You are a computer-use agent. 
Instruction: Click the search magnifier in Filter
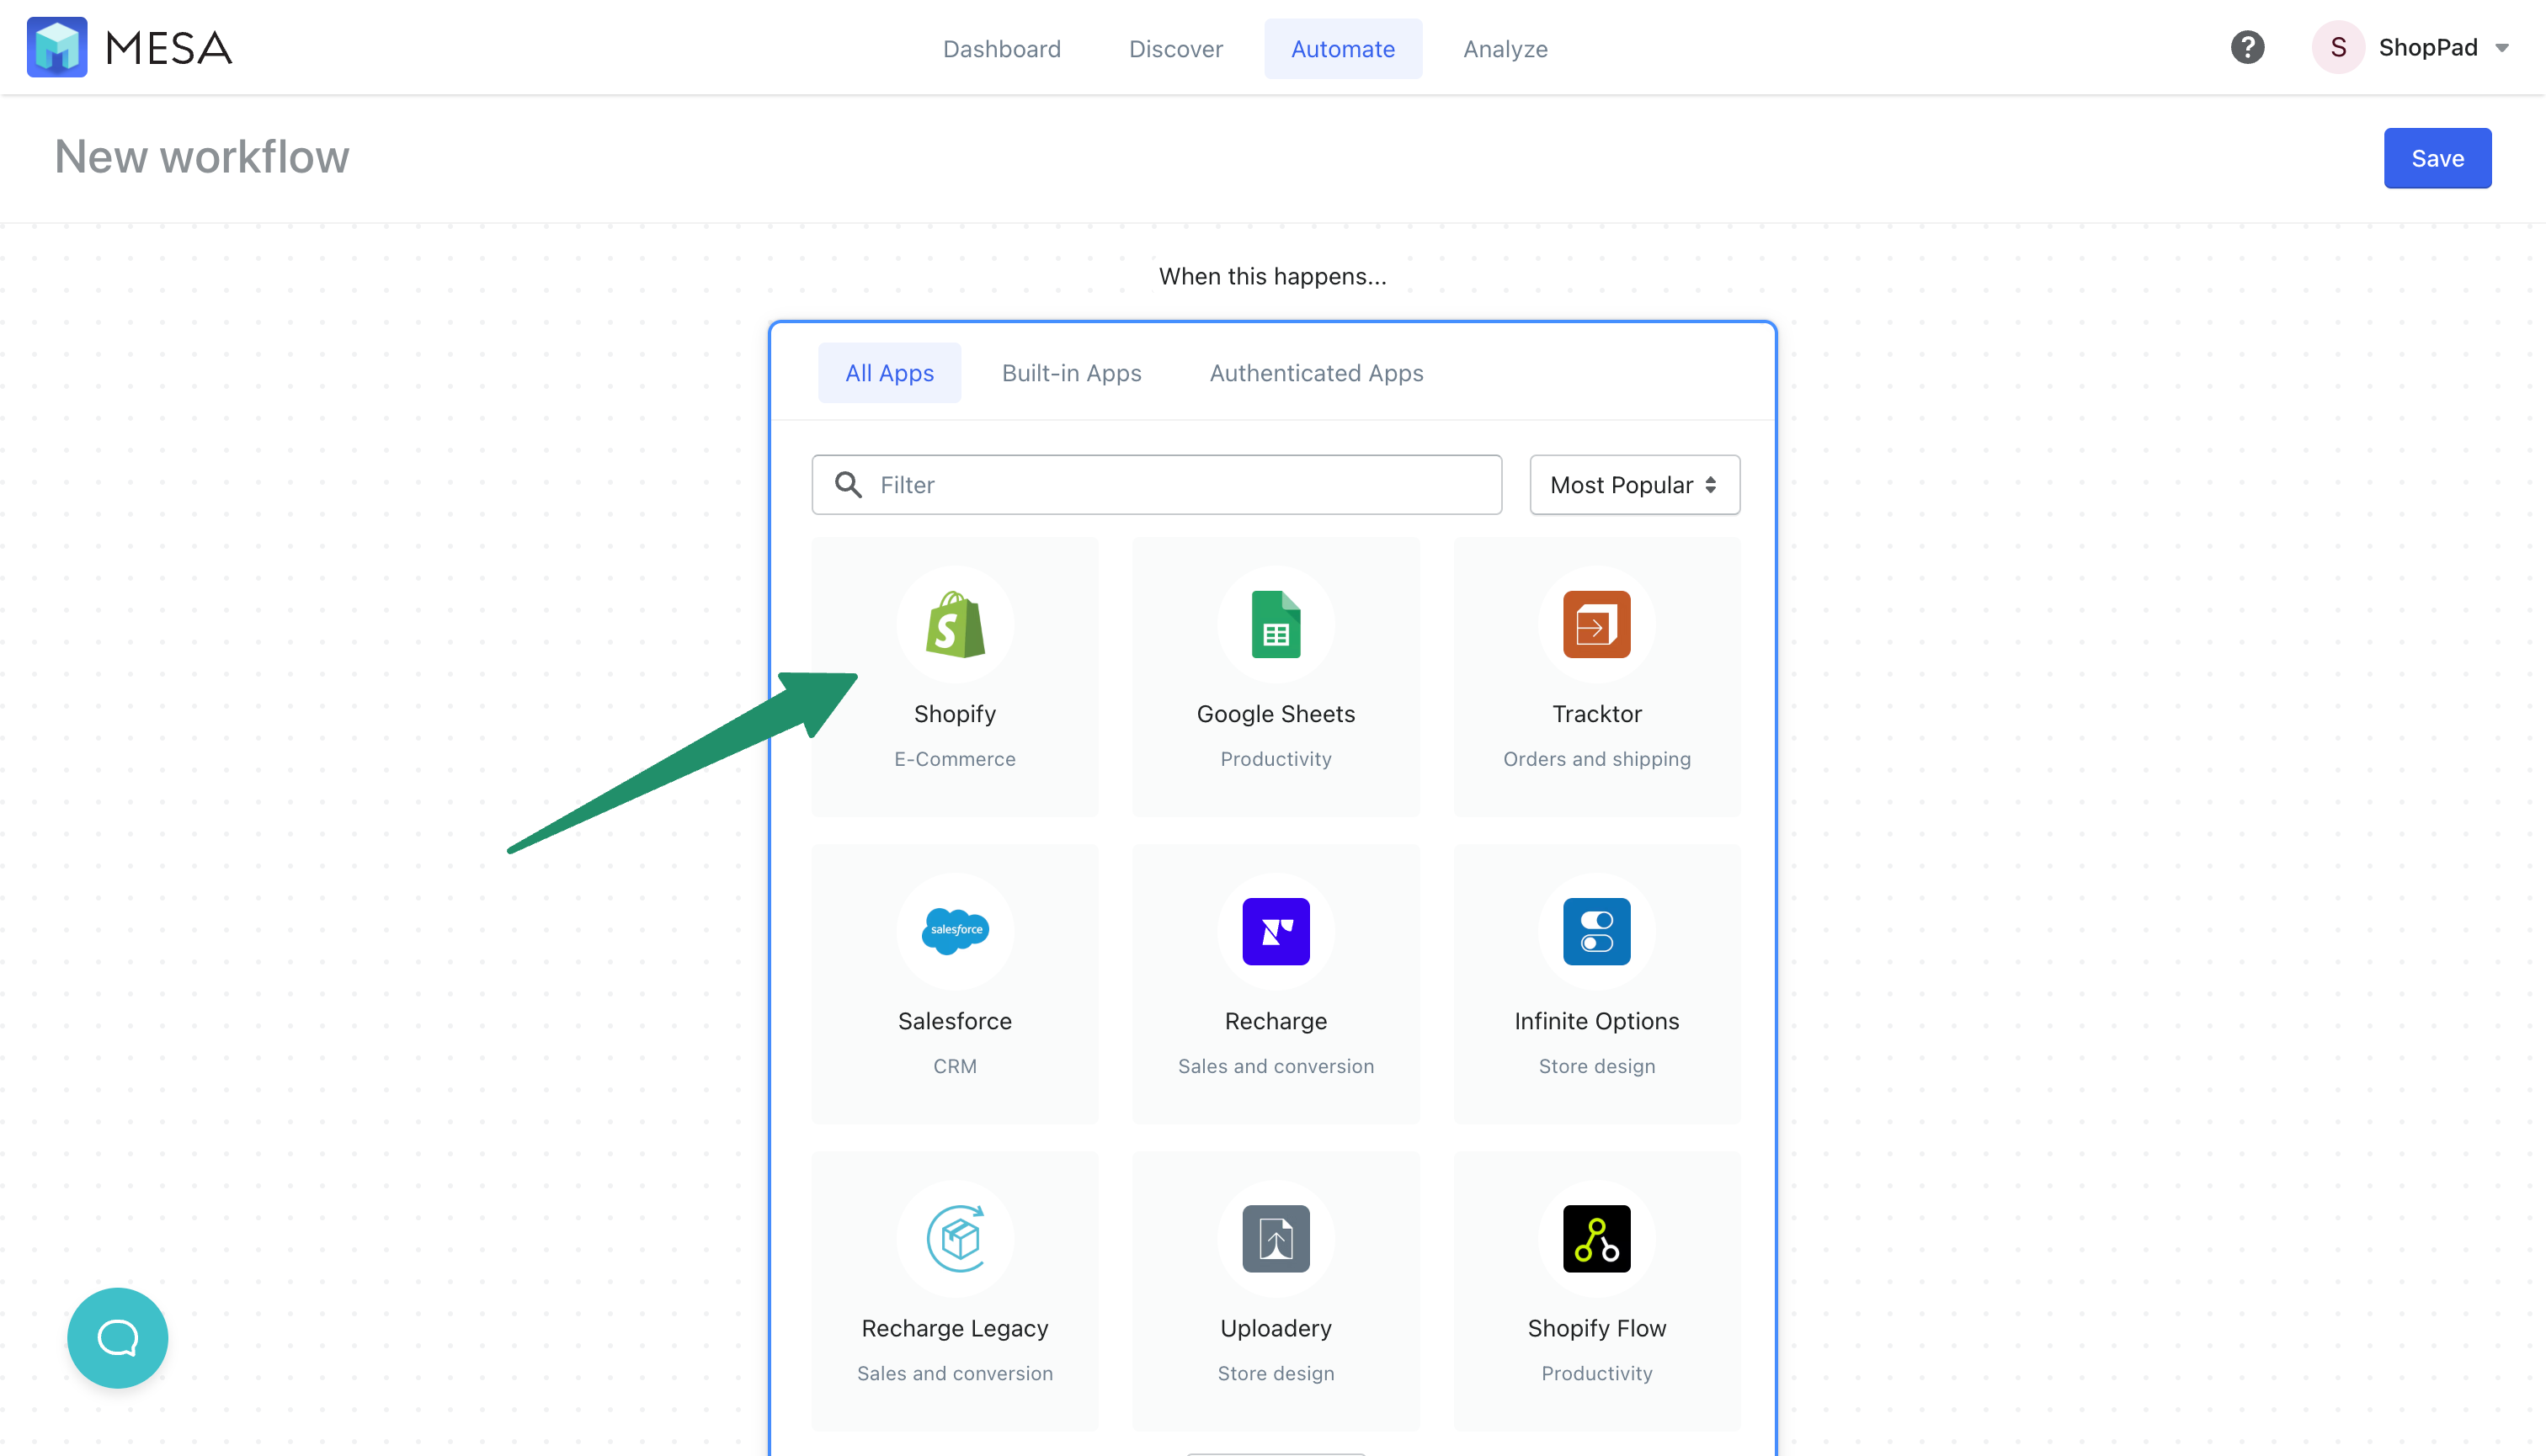[849, 485]
